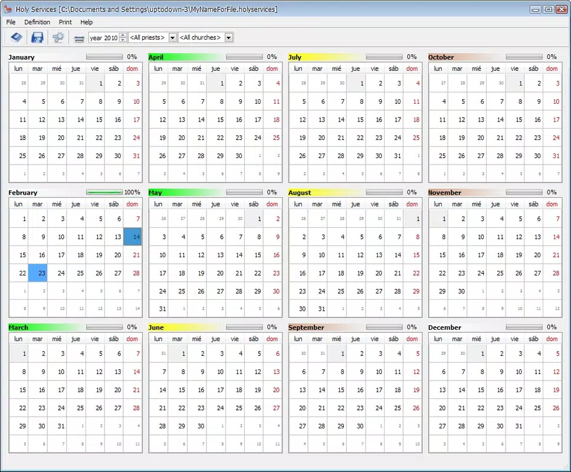Viewport: 571px width, 472px height.
Task: Select January 31 Sunday cell
Action: [133, 156]
